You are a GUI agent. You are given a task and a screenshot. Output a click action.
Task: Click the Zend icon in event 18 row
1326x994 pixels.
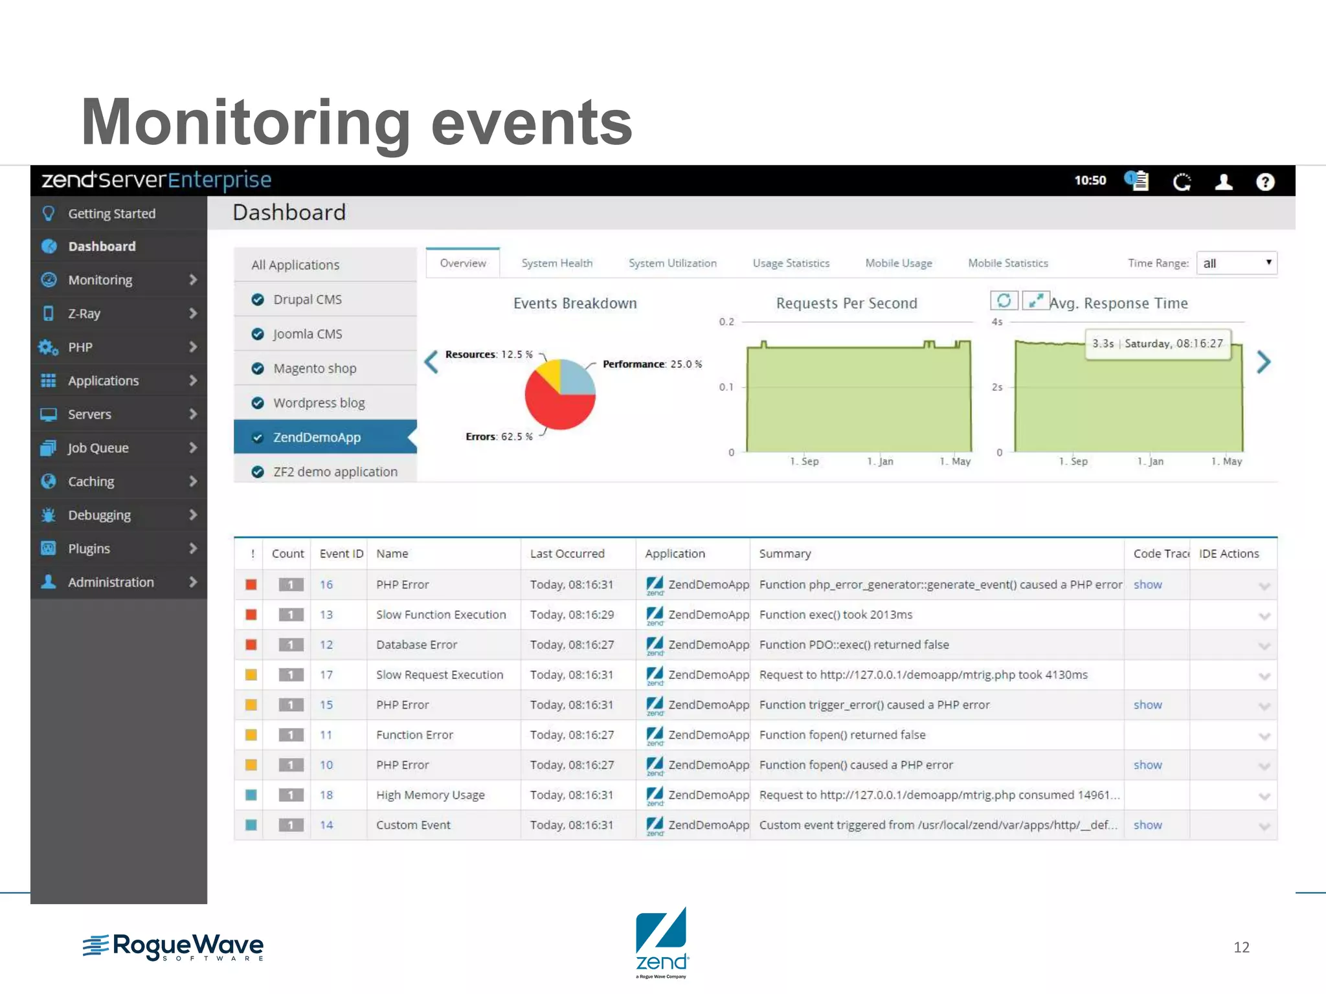point(655,795)
